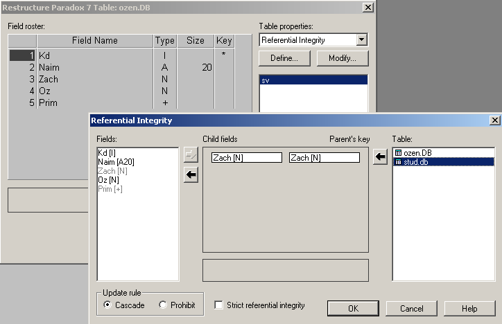The width and height of the screenshot is (502, 324).
Task: Click row number 1 in field roster
Action: (x=22, y=55)
